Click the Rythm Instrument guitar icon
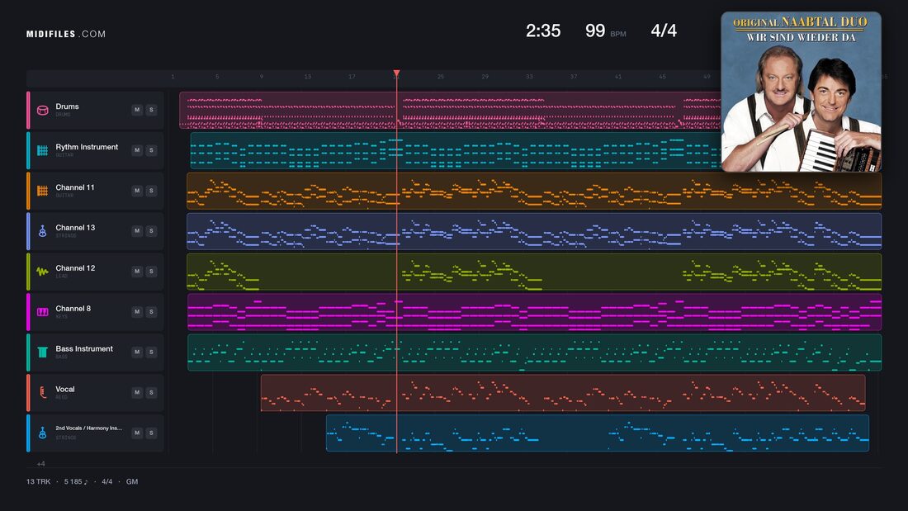This screenshot has width=908, height=511. coord(42,150)
